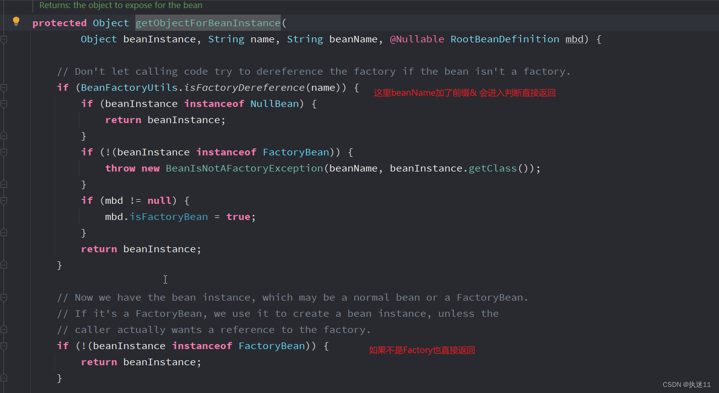Fold the isFactoryDereference if block
The height and width of the screenshot is (393, 719).
tap(4, 88)
